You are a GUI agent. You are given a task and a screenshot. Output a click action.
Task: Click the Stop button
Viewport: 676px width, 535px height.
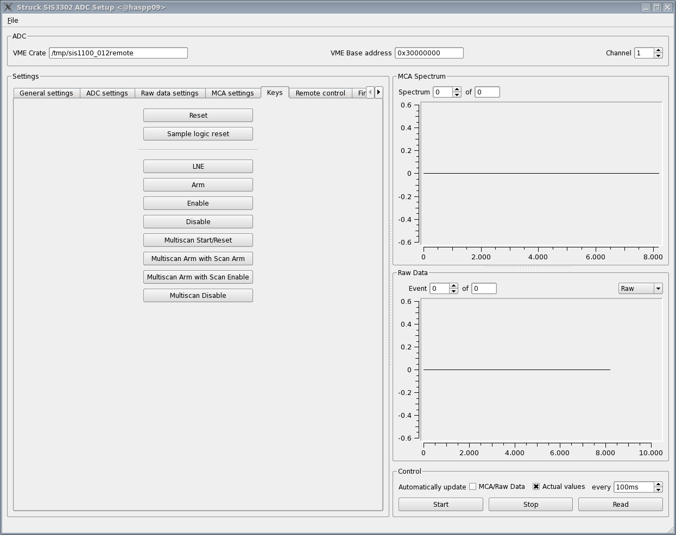(x=530, y=504)
